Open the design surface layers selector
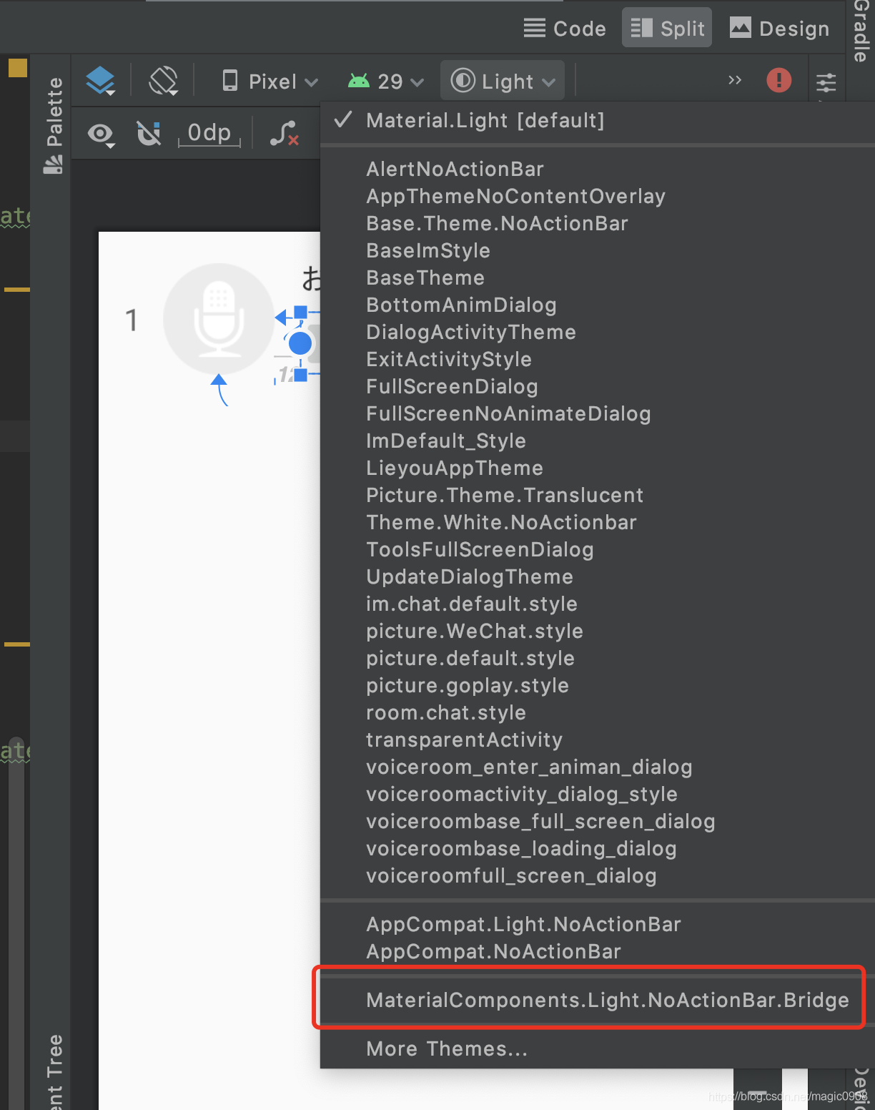This screenshot has width=875, height=1110. click(x=101, y=81)
